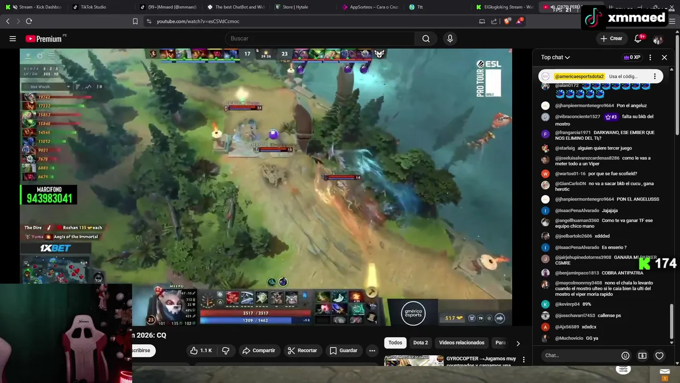Screen dimensions: 680x383
Task: Save video with Guardar button
Action: (343, 351)
